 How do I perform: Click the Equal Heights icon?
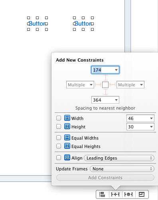tap(67, 146)
